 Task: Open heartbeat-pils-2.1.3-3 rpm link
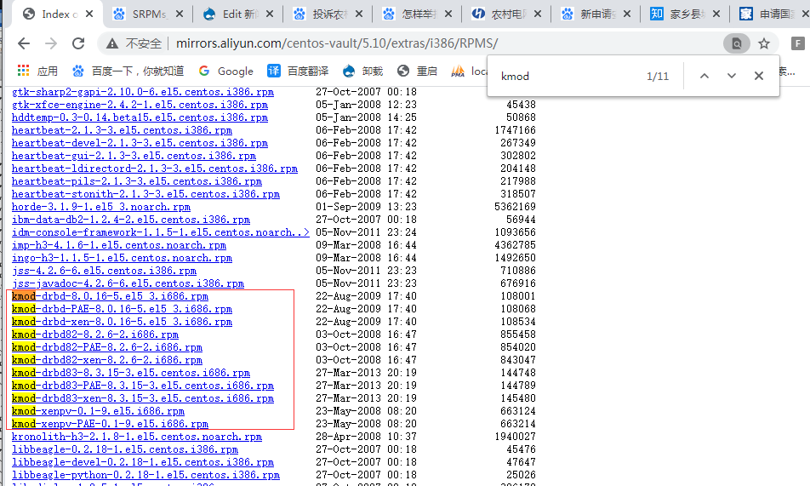[x=137, y=181]
